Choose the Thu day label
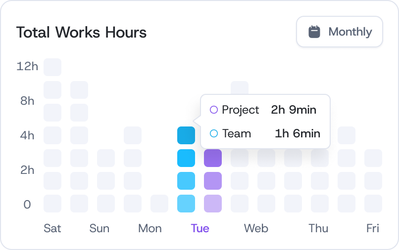The image size is (399, 250). tap(318, 228)
